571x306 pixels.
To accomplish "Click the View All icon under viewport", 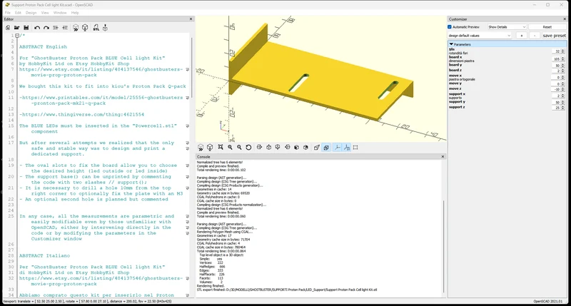I will [221, 148].
